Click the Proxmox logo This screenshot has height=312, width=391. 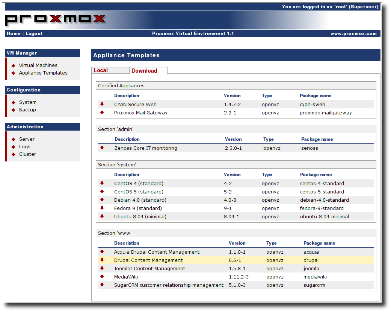coord(55,20)
